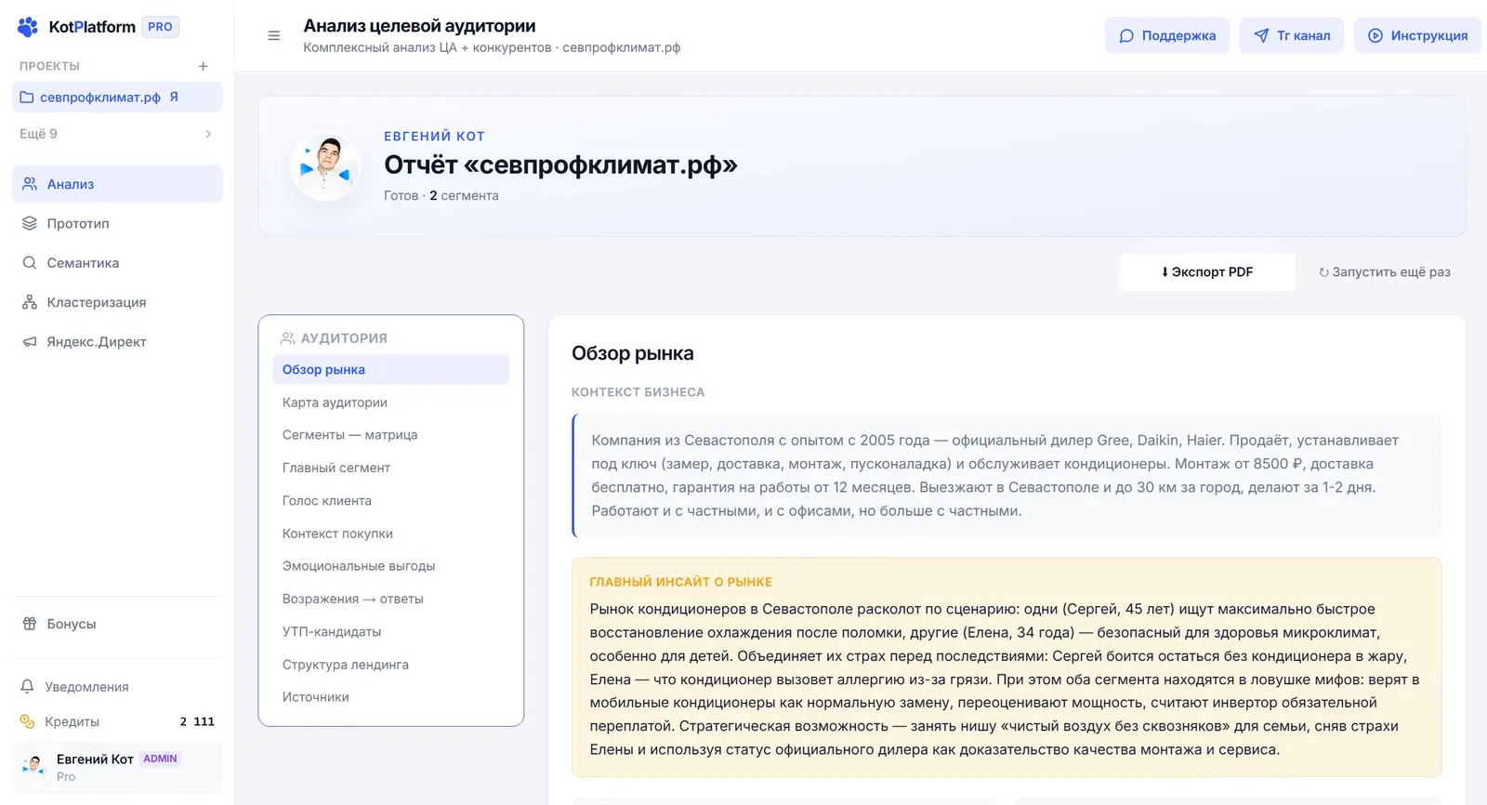Click the Кредиты coins icon
Image resolution: width=1487 pixels, height=805 pixels.
click(28, 721)
